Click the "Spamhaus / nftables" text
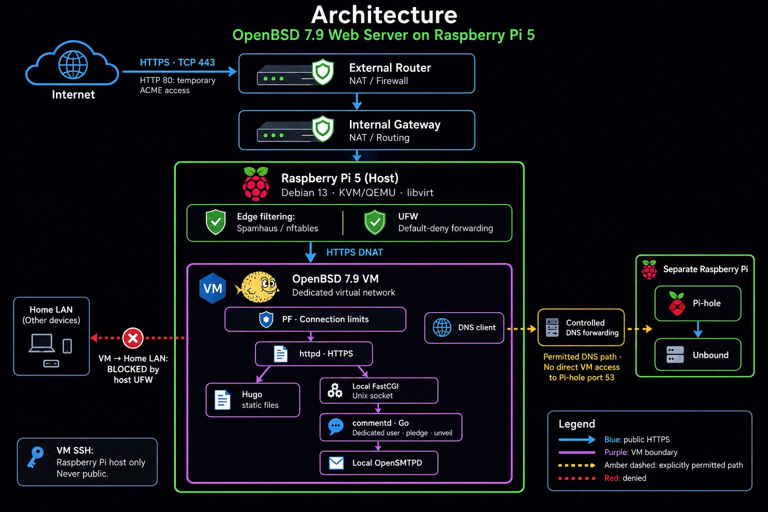This screenshot has height=512, width=768. click(x=277, y=228)
